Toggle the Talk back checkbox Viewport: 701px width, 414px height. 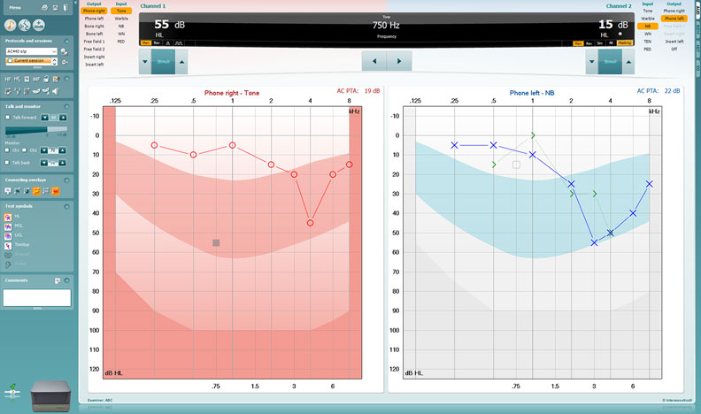[x=8, y=163]
